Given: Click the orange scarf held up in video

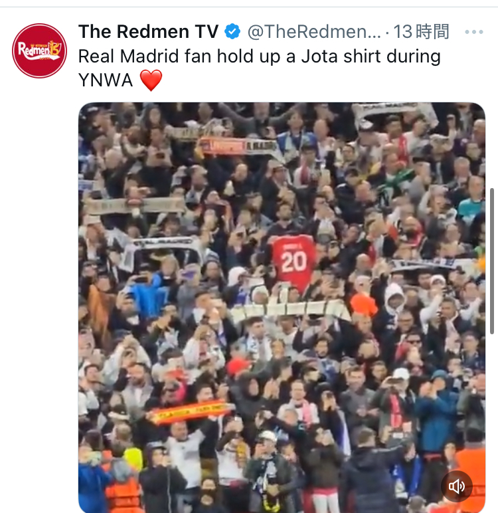Looking at the screenshot, I should coord(191,412).
